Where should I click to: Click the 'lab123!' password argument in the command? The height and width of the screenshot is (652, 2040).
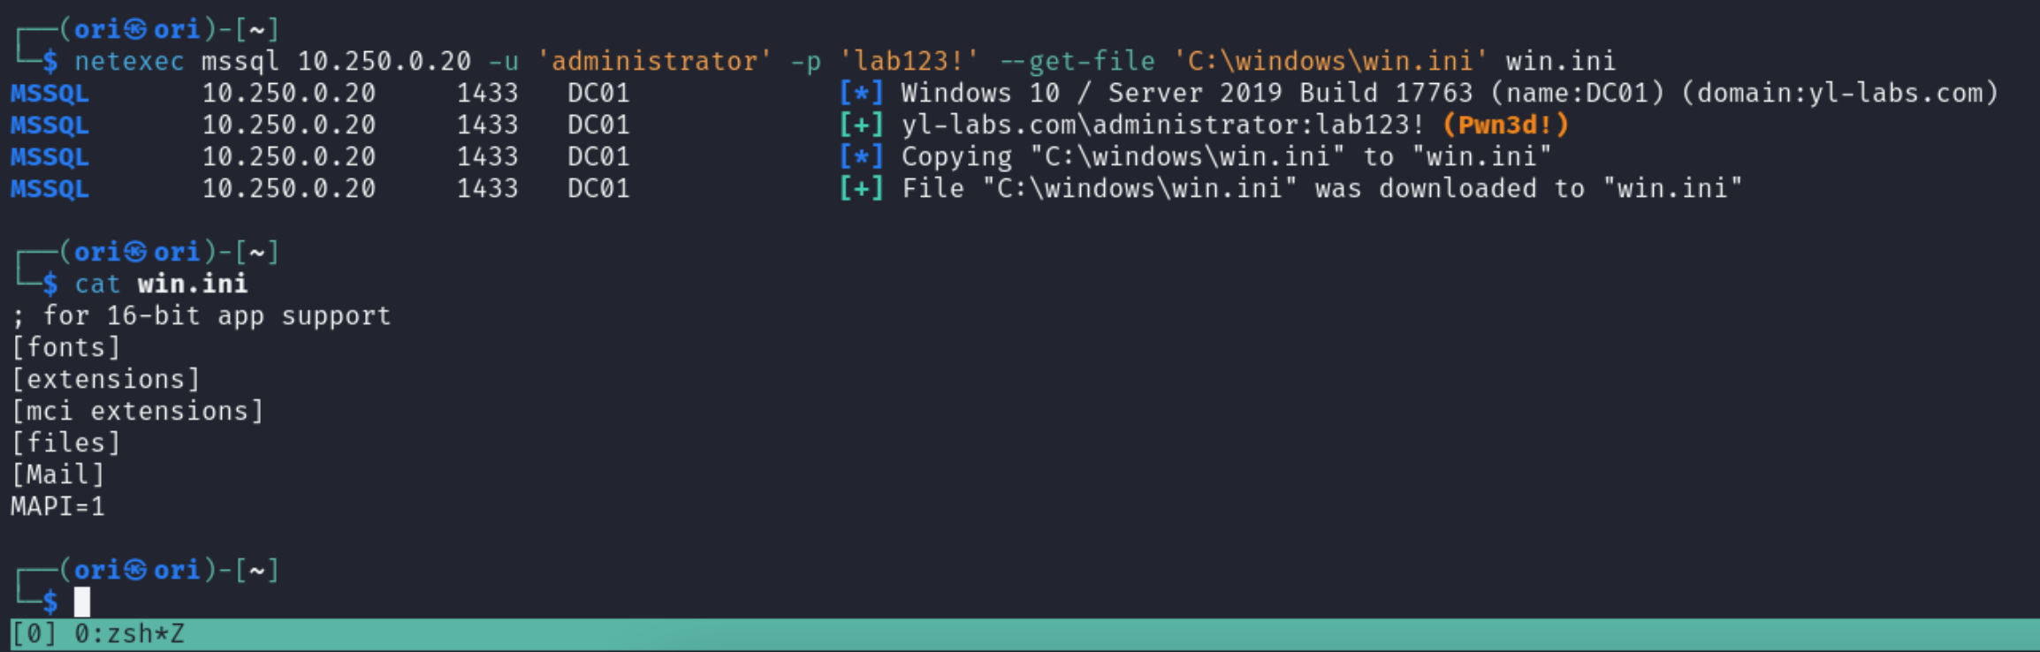click(x=909, y=62)
